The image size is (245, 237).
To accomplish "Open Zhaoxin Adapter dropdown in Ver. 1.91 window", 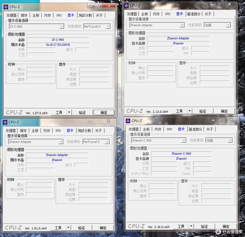I will coord(61,142).
